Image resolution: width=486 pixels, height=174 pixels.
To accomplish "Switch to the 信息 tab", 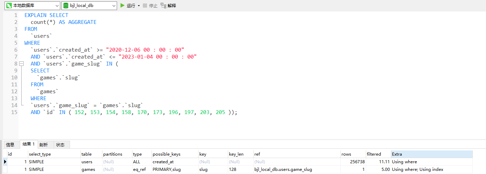I will coord(10,145).
